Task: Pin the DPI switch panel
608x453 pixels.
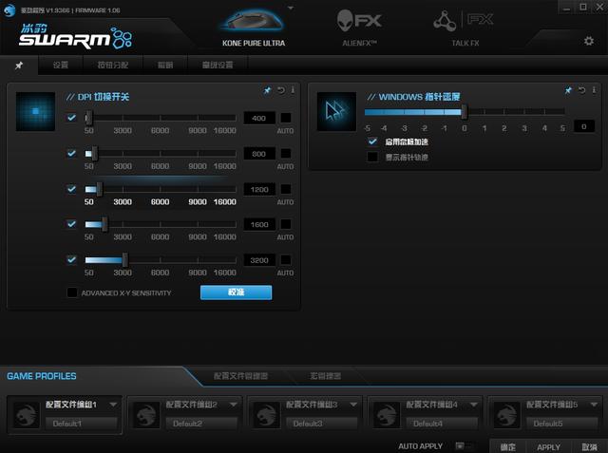Action: click(268, 90)
